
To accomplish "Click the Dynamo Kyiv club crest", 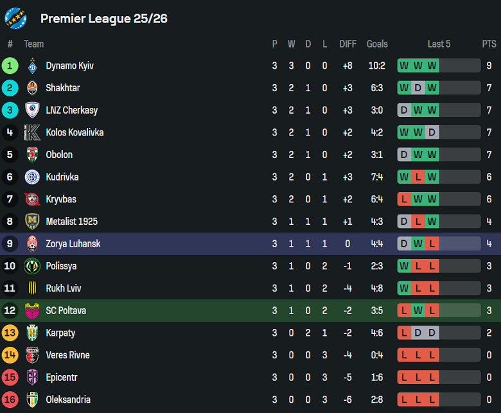I will point(32,66).
